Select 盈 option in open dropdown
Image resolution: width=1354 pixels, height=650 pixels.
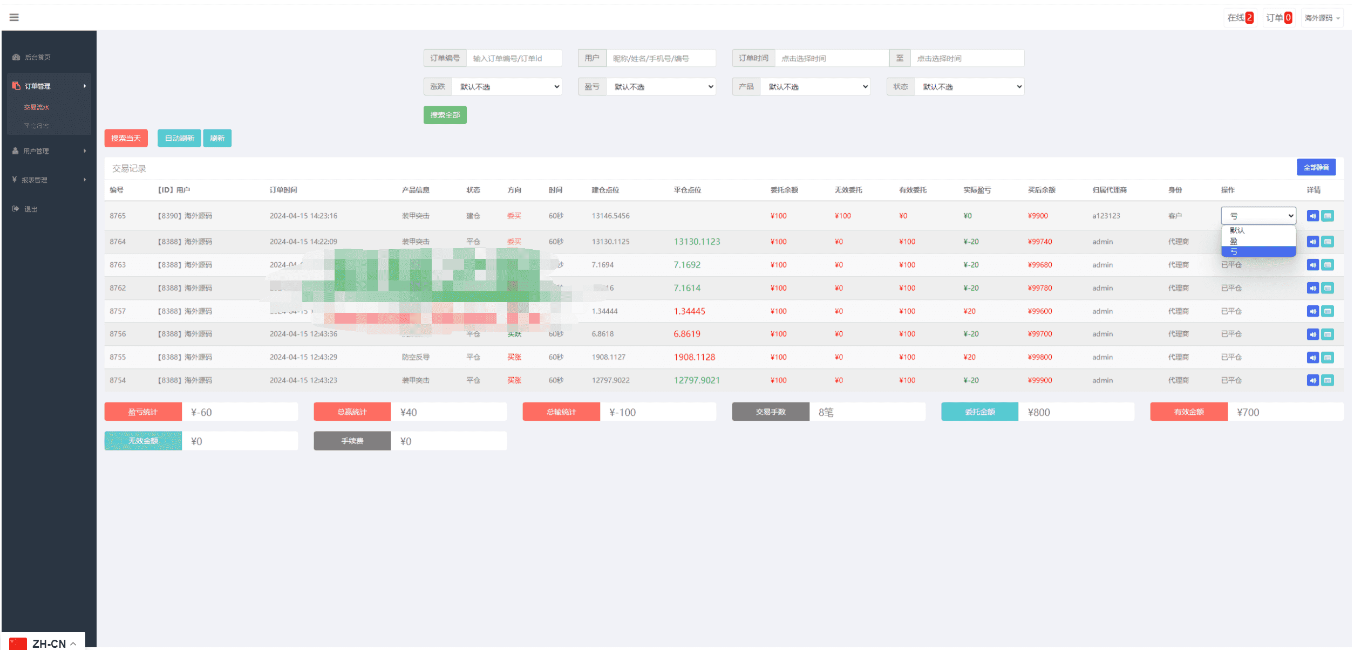1258,241
